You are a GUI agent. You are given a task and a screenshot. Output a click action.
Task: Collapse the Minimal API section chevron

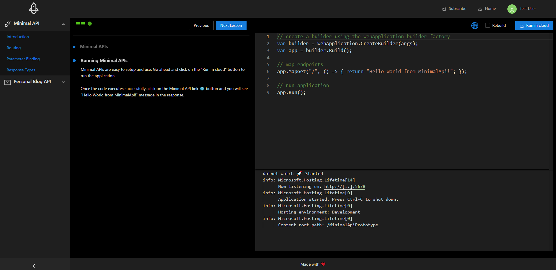63,24
